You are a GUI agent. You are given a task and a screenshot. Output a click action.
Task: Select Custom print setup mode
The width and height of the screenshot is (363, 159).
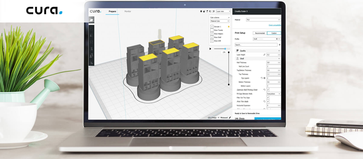(x=274, y=33)
